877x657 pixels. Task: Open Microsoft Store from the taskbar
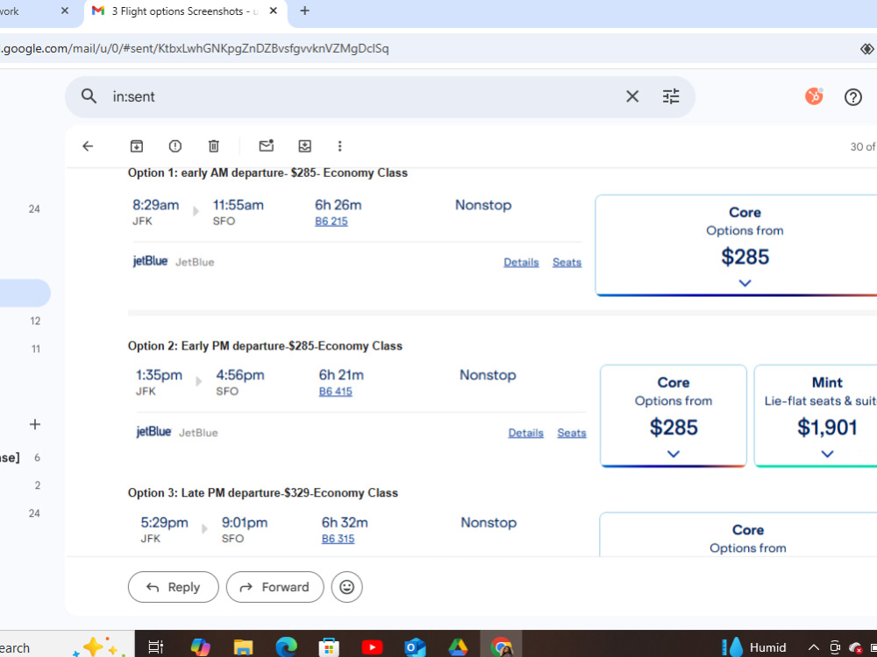point(329,647)
